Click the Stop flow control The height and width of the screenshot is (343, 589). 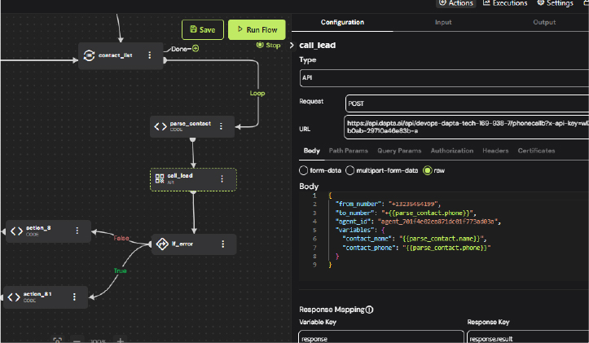[x=267, y=45]
